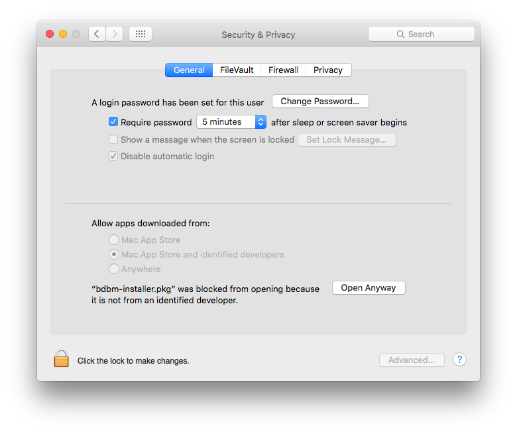Switch to the FileVault tab

pyautogui.click(x=237, y=70)
